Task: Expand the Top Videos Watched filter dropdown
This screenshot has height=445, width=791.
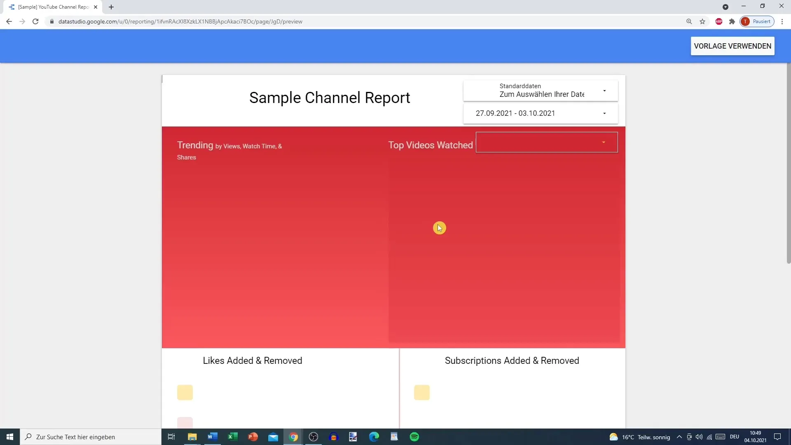Action: pos(547,142)
